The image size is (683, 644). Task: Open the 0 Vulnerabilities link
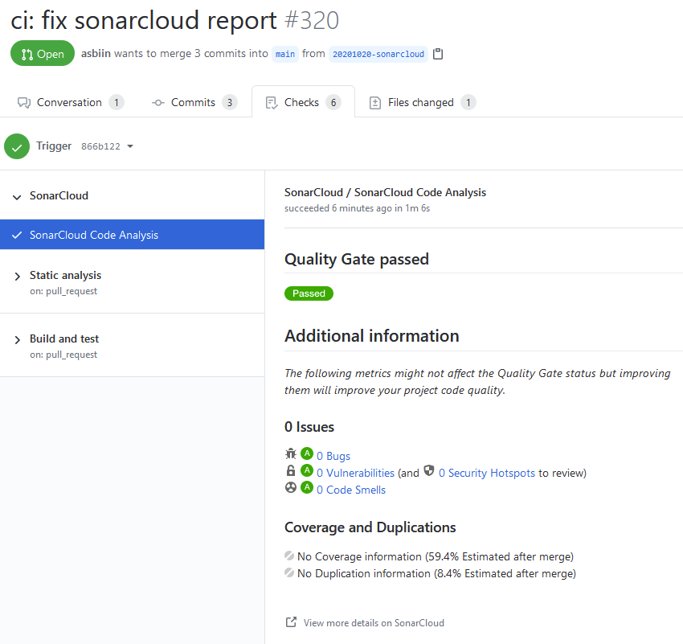[355, 473]
